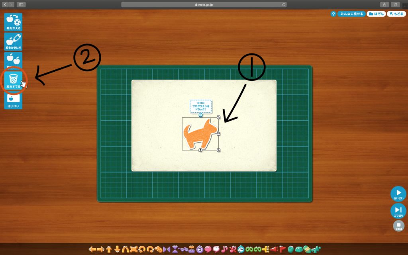Click the 絵をかえる (change picture) button
This screenshot has height=255, width=408.
pos(13,22)
